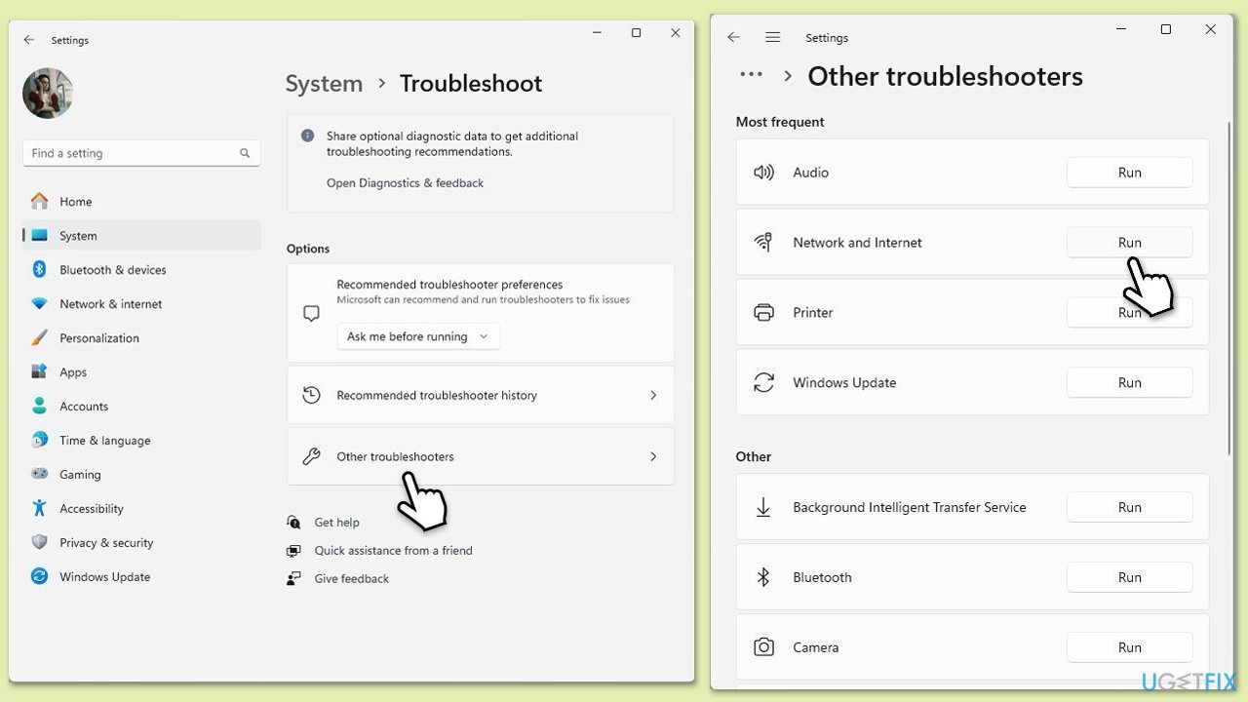Open the Privacy & security page
This screenshot has width=1248, height=702.
click(106, 543)
